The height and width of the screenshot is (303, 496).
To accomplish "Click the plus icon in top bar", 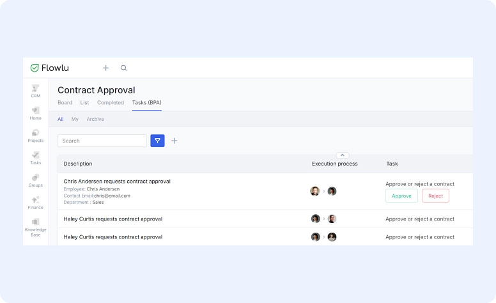I will tap(106, 68).
